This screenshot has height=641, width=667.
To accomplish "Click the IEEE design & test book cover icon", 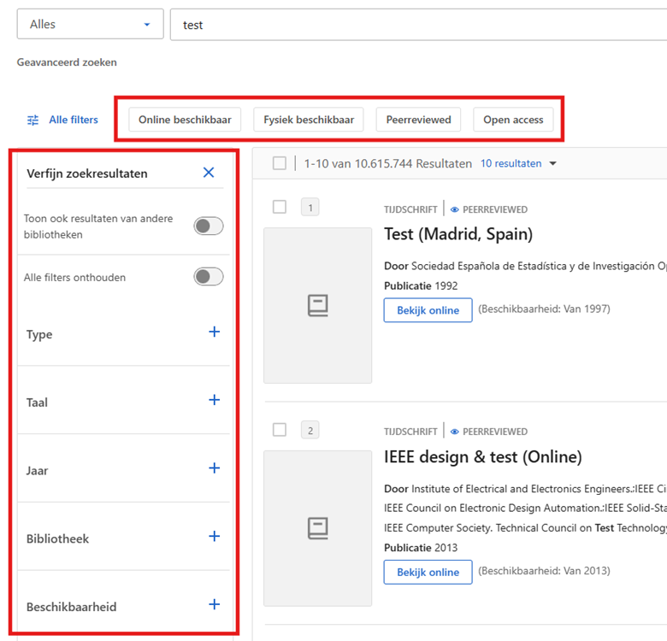I will (317, 528).
